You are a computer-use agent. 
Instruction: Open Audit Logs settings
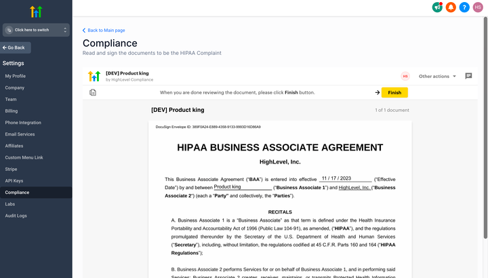(x=16, y=216)
